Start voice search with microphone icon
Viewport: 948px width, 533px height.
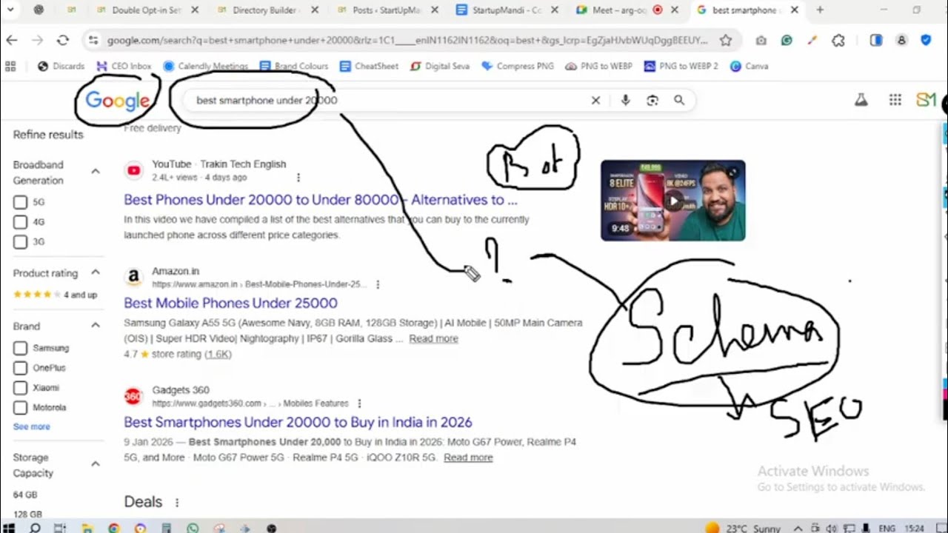[626, 101]
